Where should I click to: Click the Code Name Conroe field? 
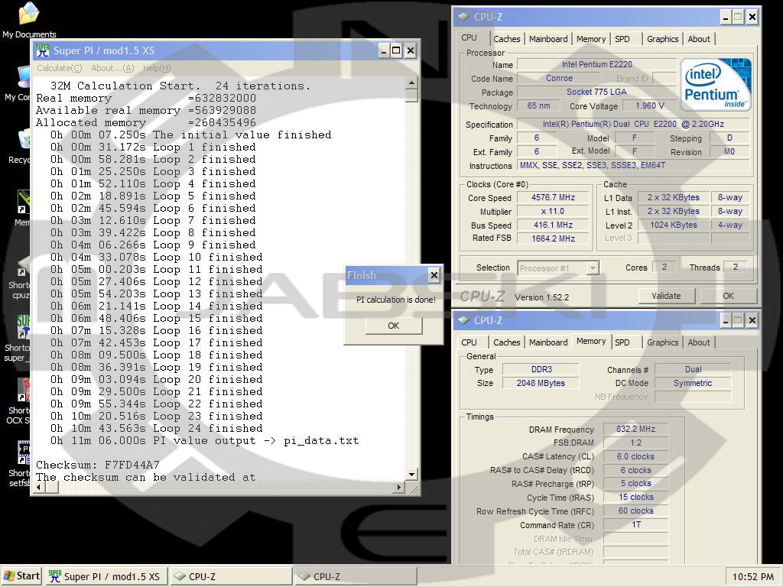559,79
